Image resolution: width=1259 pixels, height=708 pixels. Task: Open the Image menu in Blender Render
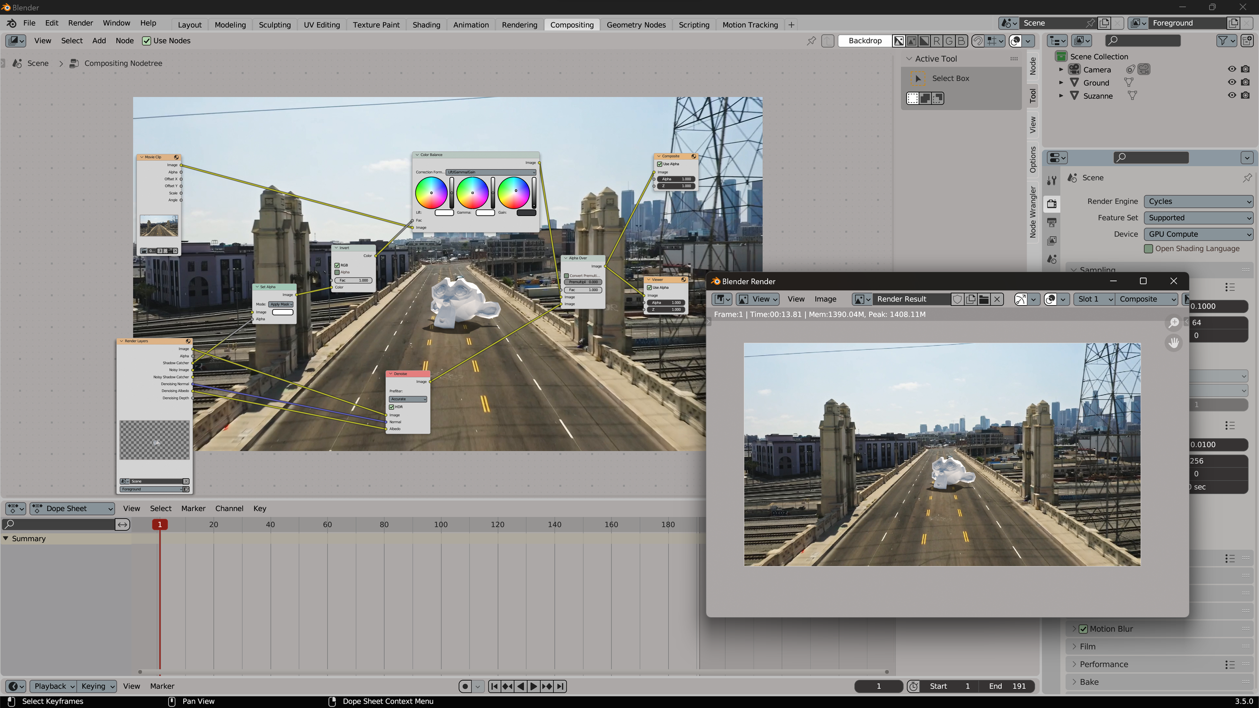[x=825, y=299]
